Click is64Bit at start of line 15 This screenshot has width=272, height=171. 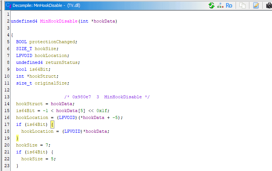point(25,111)
